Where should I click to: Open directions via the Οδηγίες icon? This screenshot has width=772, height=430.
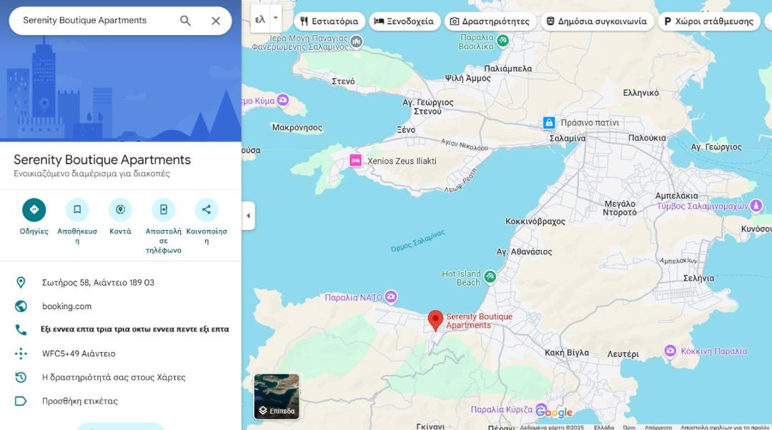(34, 209)
